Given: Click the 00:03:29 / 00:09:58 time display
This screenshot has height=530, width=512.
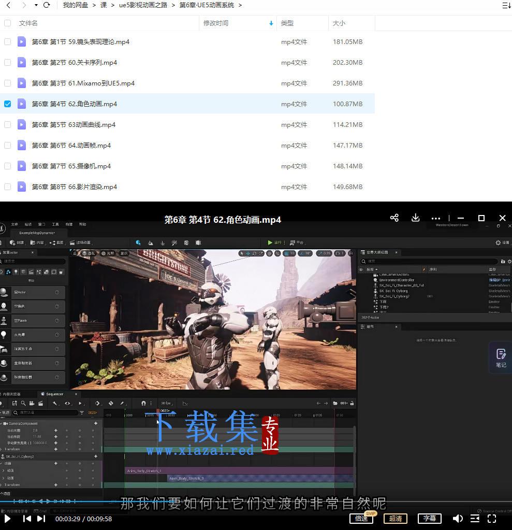Looking at the screenshot, I should click(83, 519).
